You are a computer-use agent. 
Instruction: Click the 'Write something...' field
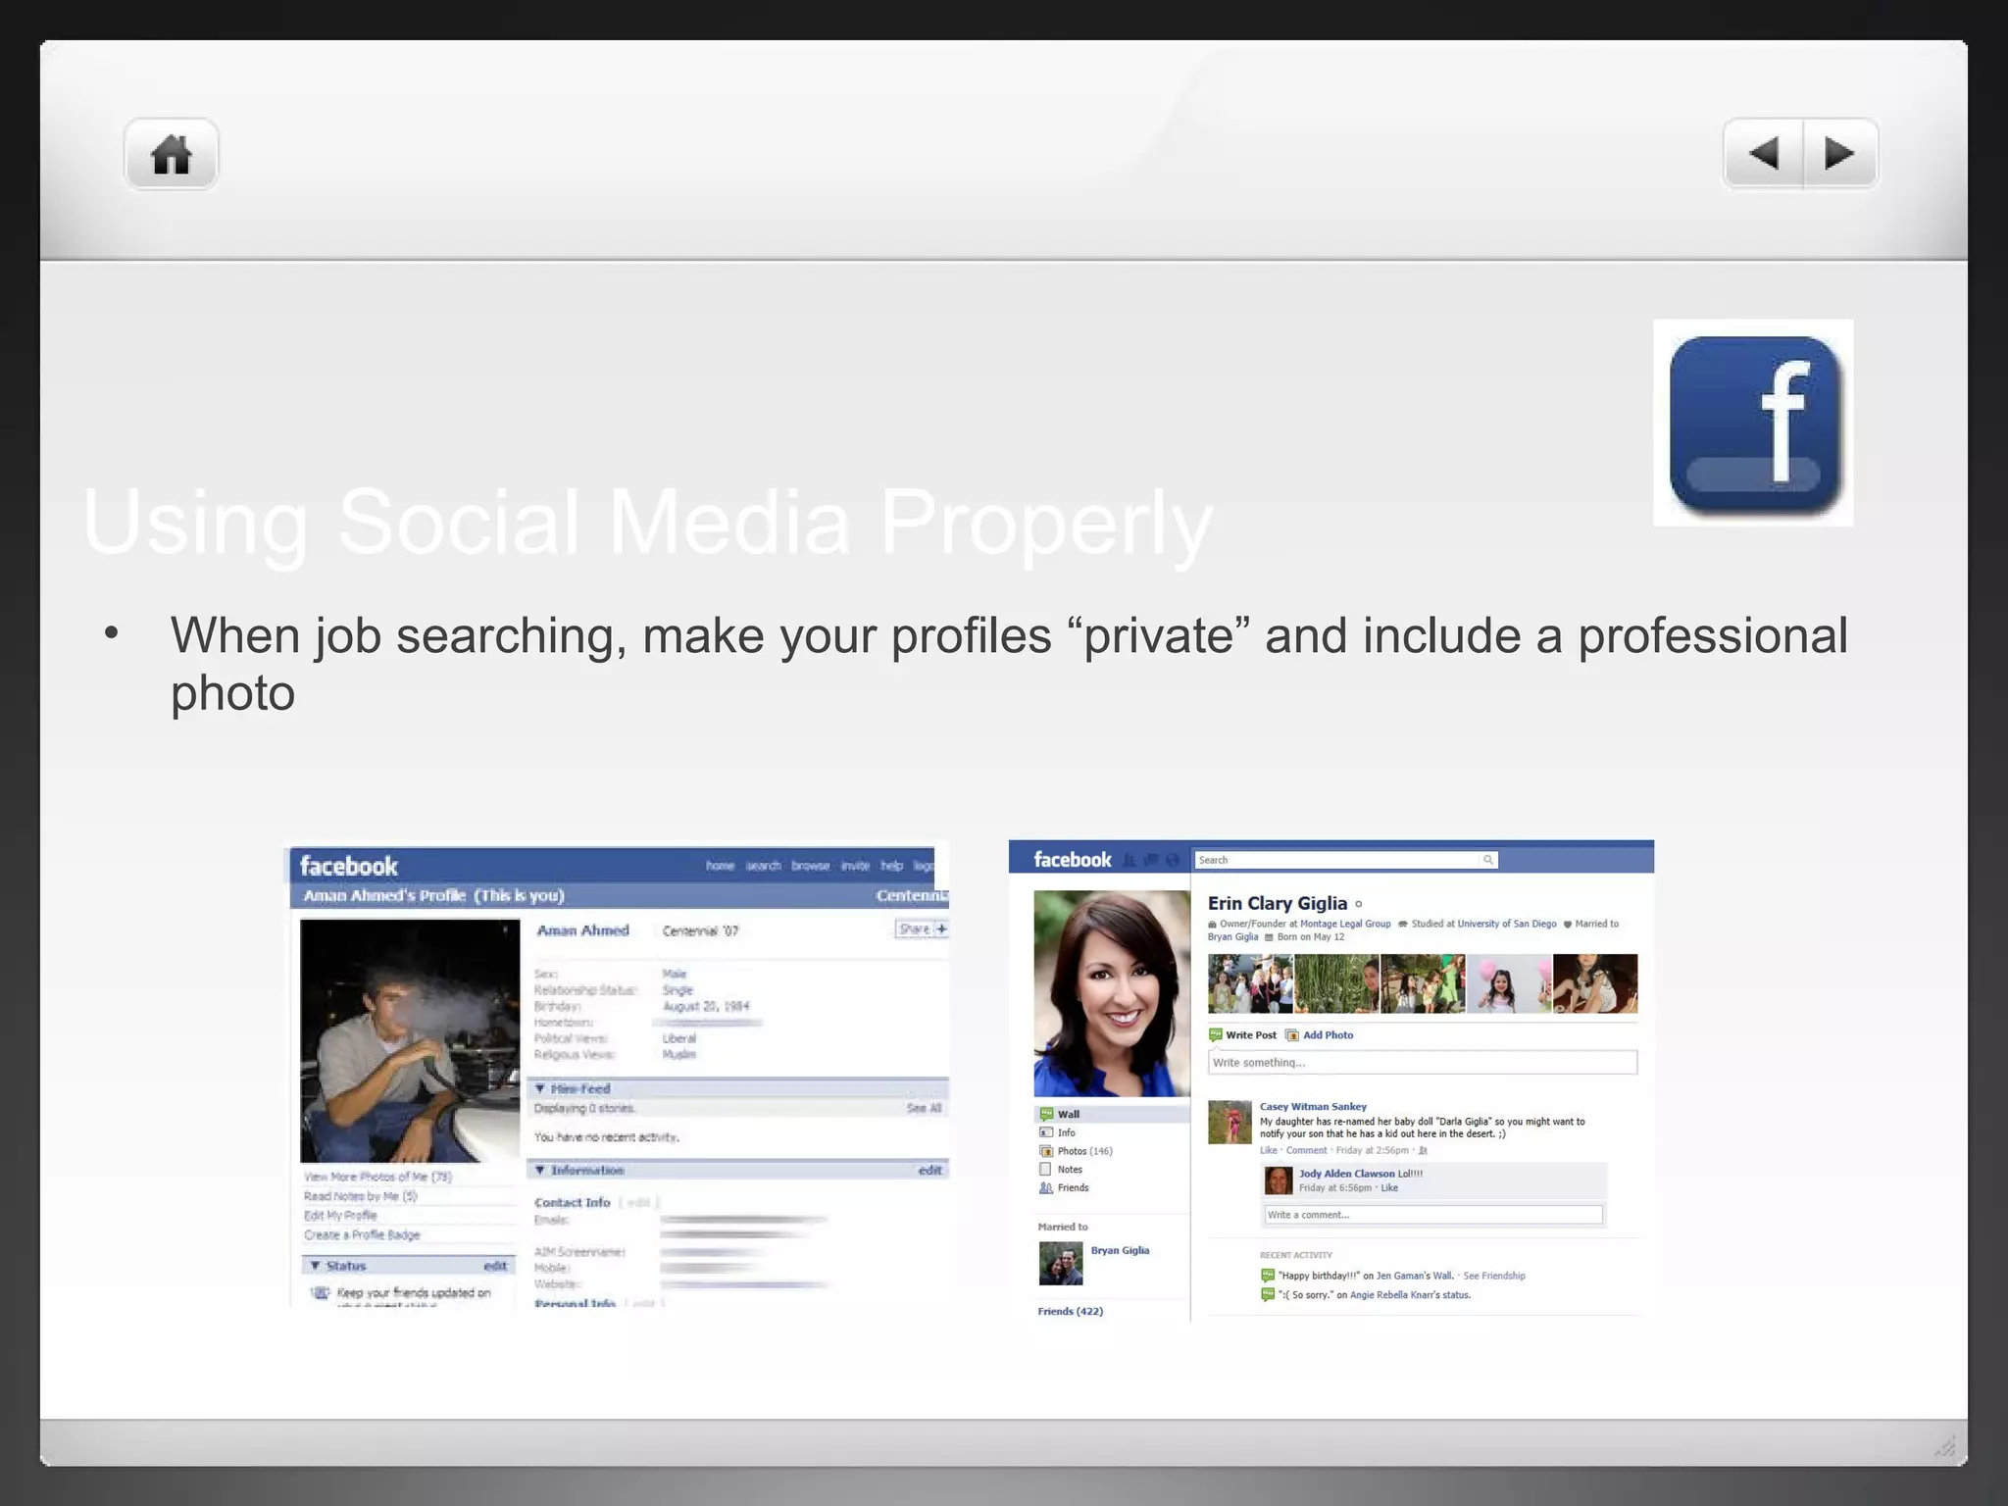tap(1423, 1063)
